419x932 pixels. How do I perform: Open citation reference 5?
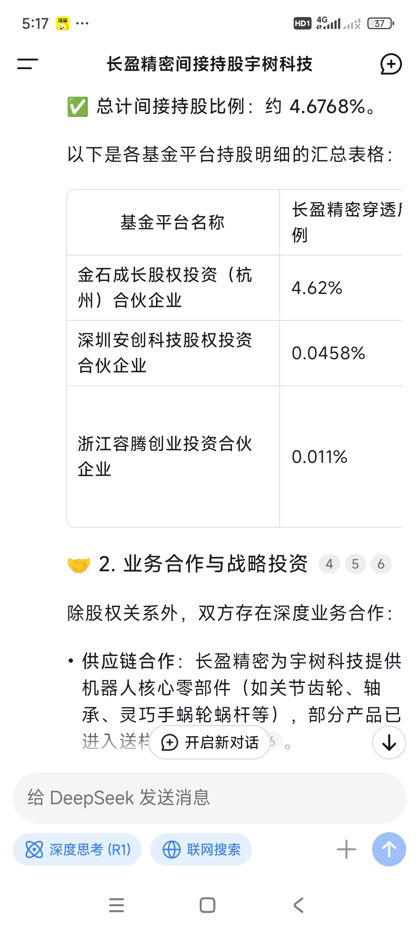(x=355, y=564)
